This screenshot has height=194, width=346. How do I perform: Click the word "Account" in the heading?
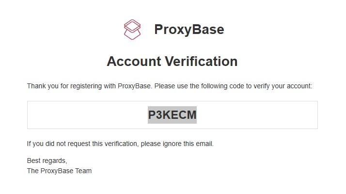(x=134, y=62)
